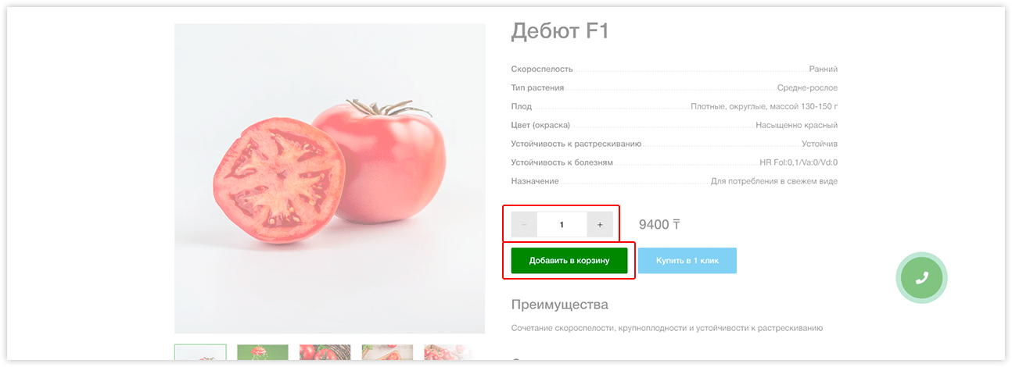The width and height of the screenshot is (1012, 367).
Task: Decrease quantity with the minus button
Action: point(524,225)
